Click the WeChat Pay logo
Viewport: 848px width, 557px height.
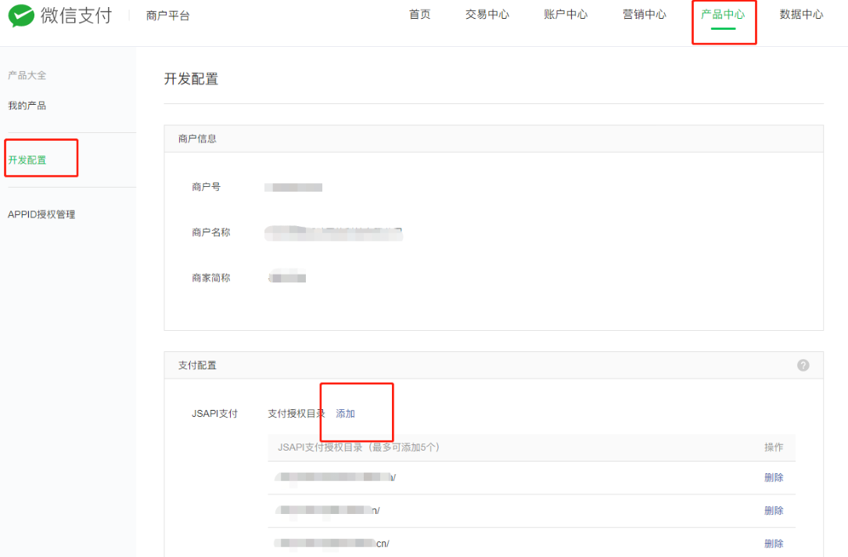tap(60, 16)
